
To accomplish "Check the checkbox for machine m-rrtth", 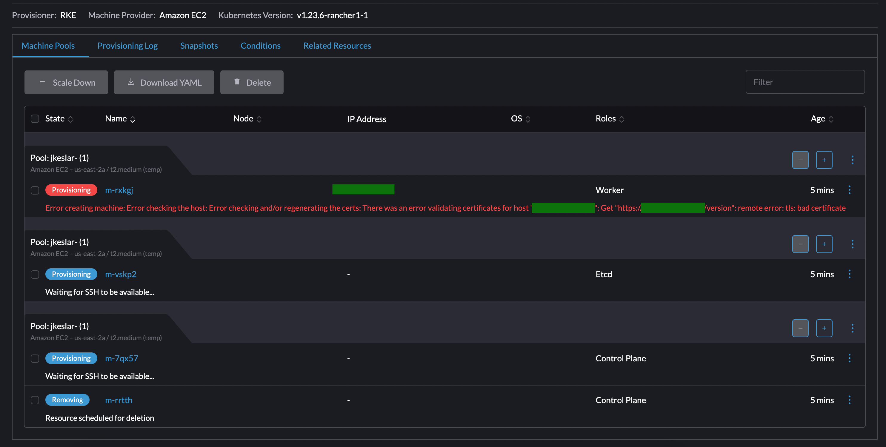I will tap(35, 400).
